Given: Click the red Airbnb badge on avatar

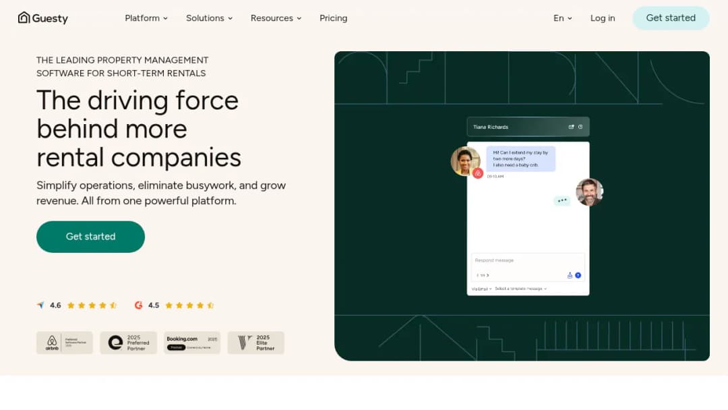Looking at the screenshot, I should (478, 173).
